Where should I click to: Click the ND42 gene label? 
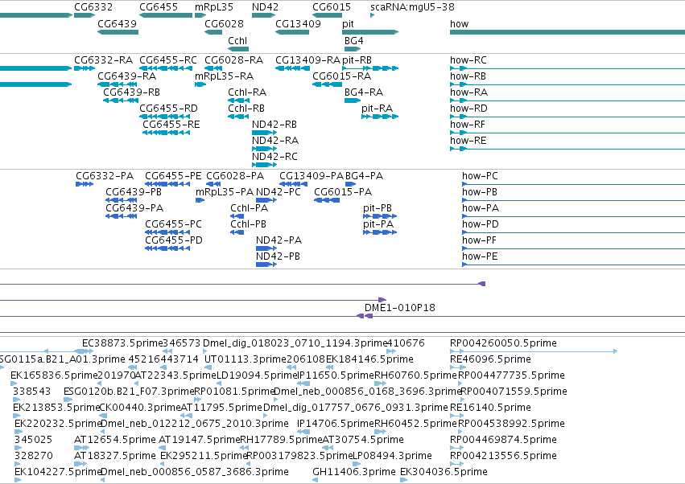point(265,7)
